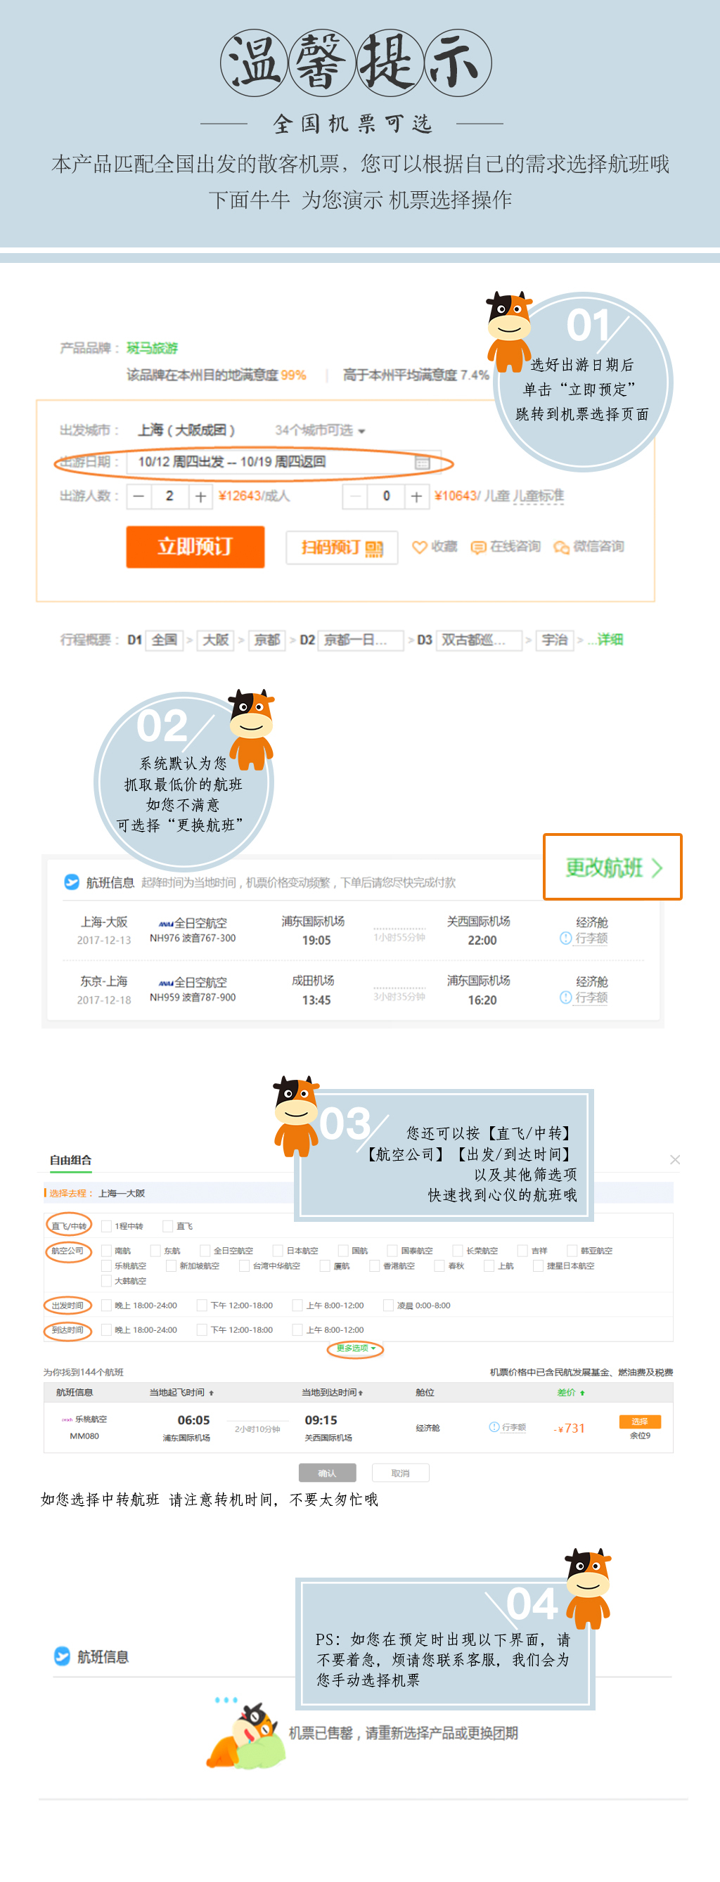Image resolution: width=720 pixels, height=1882 pixels.
Task: Click the 儿童标准 child standard link
Action: (x=539, y=496)
